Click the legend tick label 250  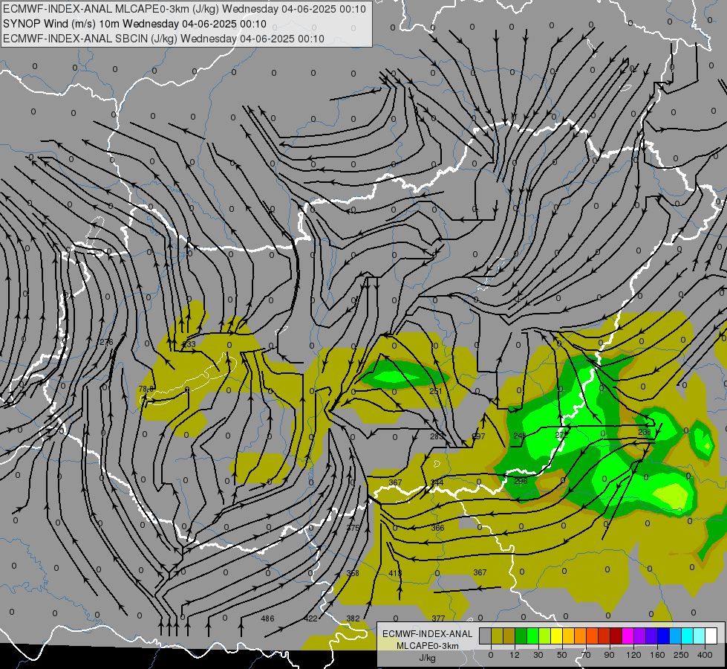(x=681, y=655)
